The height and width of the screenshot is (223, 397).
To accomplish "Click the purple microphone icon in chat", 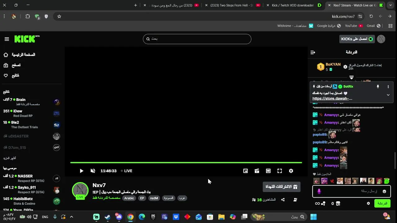I will tap(319, 191).
